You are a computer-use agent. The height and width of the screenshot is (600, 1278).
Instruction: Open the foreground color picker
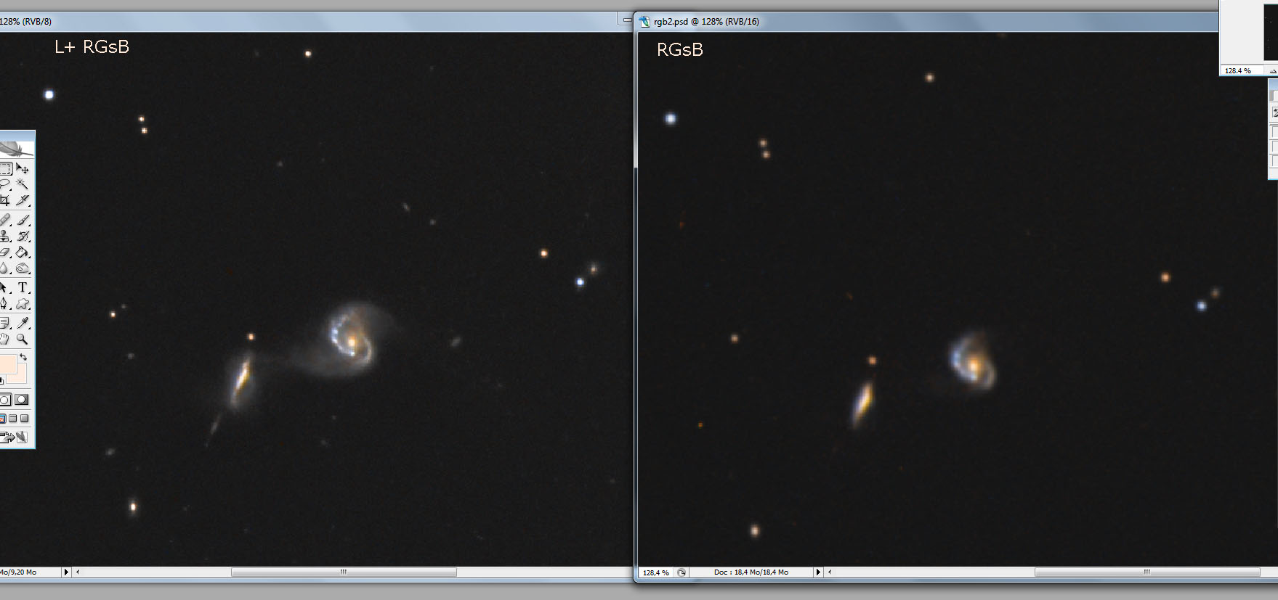tap(7, 363)
